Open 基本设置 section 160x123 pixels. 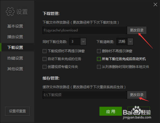coord(15,26)
